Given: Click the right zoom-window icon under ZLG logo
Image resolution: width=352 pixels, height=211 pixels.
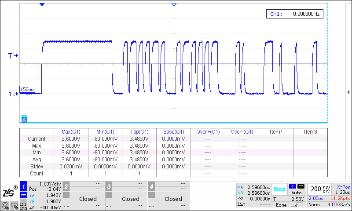Looking at the screenshot, I should point(14,205).
